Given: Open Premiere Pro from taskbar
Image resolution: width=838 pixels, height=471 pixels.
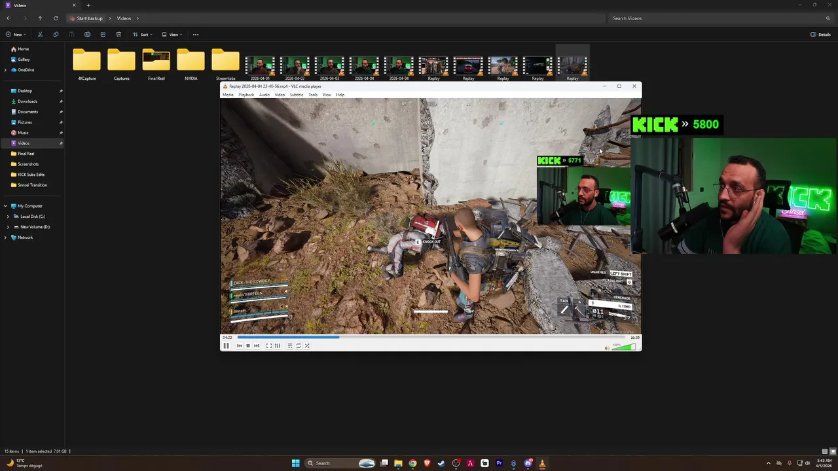Looking at the screenshot, I should (x=499, y=463).
